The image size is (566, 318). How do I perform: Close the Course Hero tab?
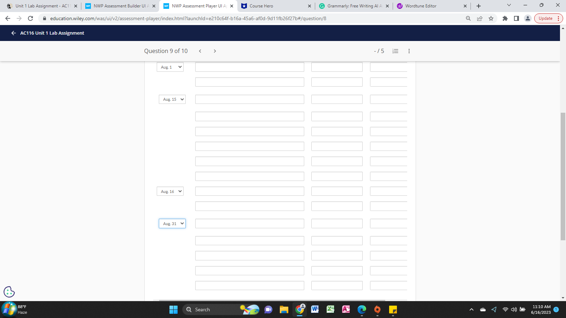pyautogui.click(x=310, y=6)
